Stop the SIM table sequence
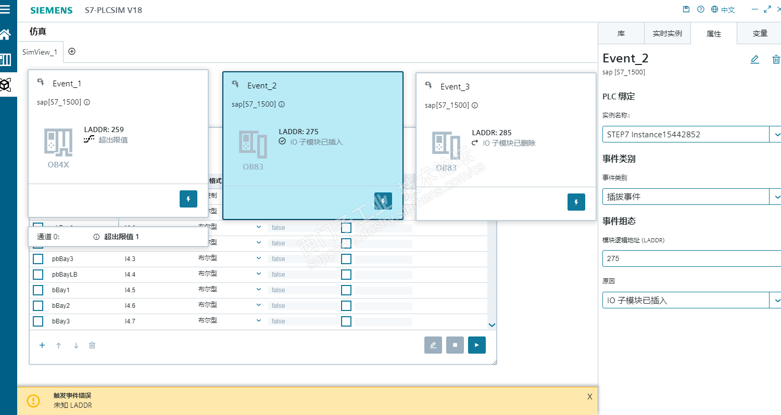Screen dimensions: 781x415 tap(455, 345)
